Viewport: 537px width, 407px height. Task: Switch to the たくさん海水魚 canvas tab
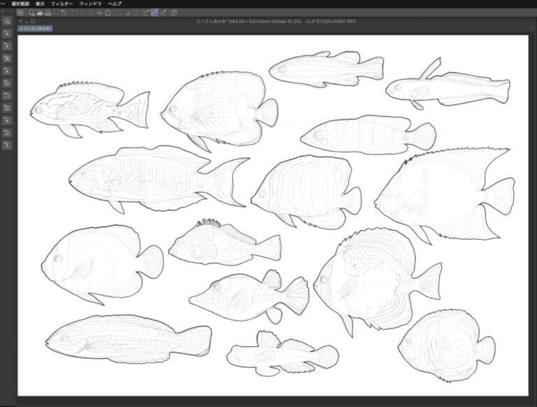[36, 29]
